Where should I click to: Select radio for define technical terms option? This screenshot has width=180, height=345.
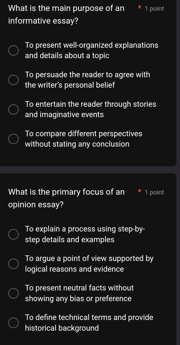click(x=13, y=323)
